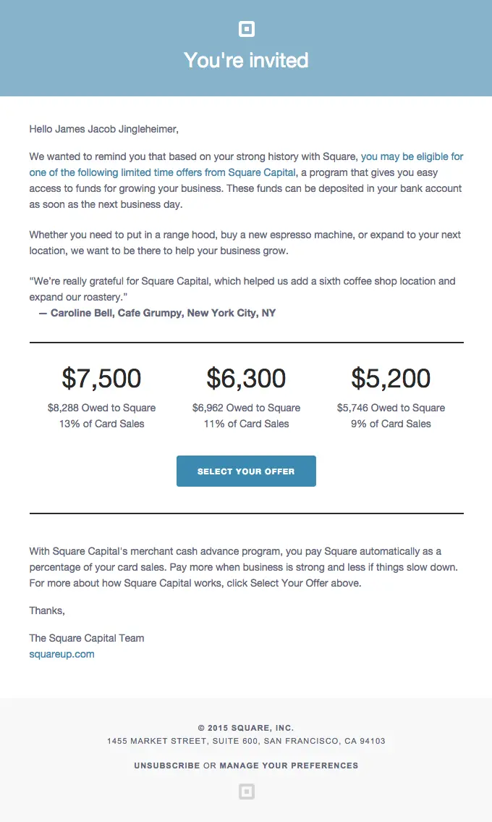Image resolution: width=492 pixels, height=822 pixels.
Task: Click the greeting to James Jacob Jingleheimer
Action: point(103,128)
